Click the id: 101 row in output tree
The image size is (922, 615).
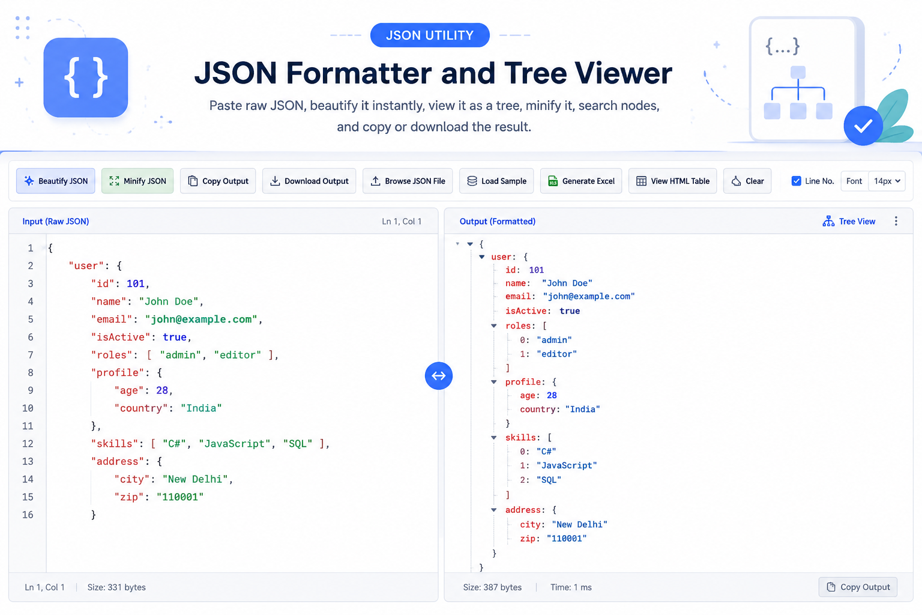pyautogui.click(x=525, y=270)
